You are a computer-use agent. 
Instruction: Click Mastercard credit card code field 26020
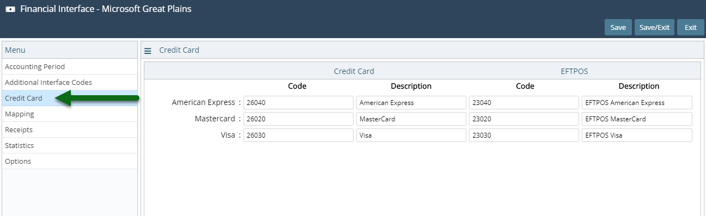[299, 119]
